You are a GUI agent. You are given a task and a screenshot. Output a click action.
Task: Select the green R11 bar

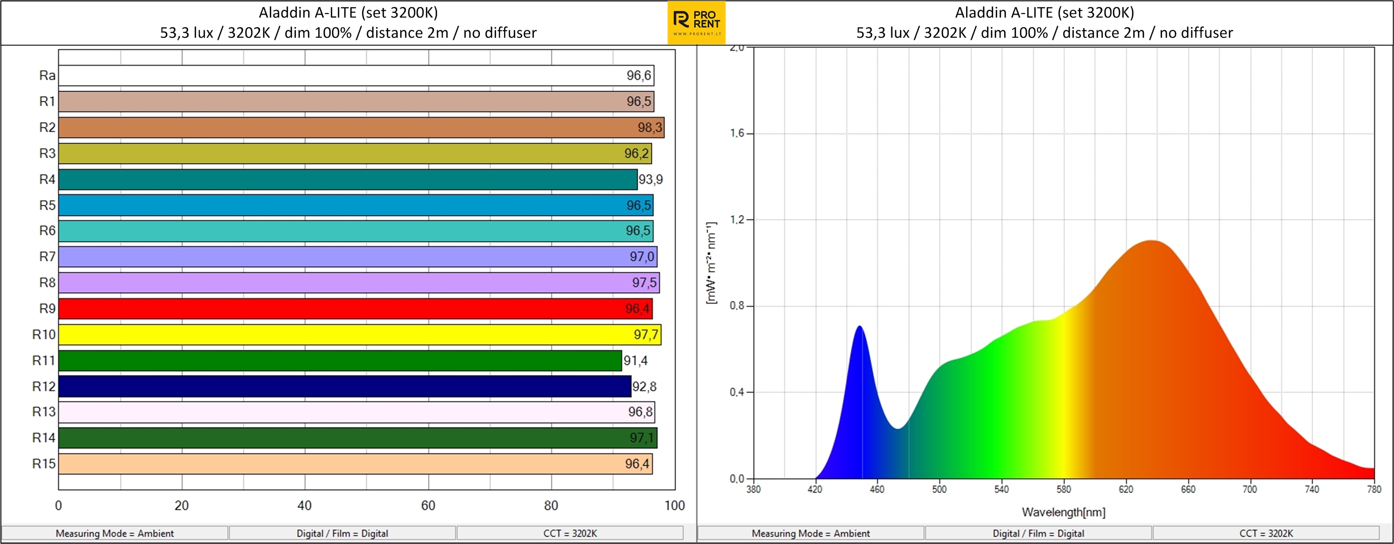coord(340,360)
